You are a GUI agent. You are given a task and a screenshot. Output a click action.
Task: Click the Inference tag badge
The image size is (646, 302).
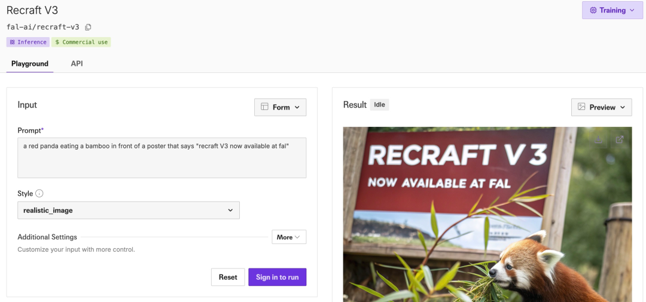[28, 42]
